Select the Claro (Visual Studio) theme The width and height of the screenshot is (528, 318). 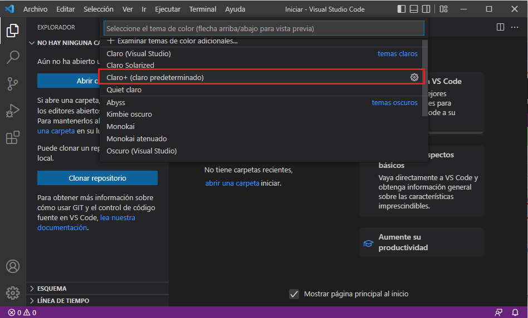[261, 53]
